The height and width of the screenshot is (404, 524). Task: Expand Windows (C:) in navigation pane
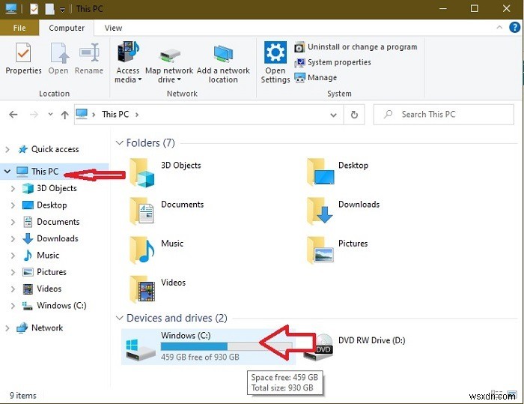click(13, 306)
